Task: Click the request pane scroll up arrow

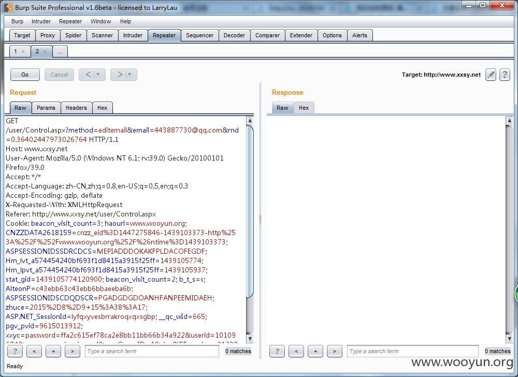Action: coord(250,121)
